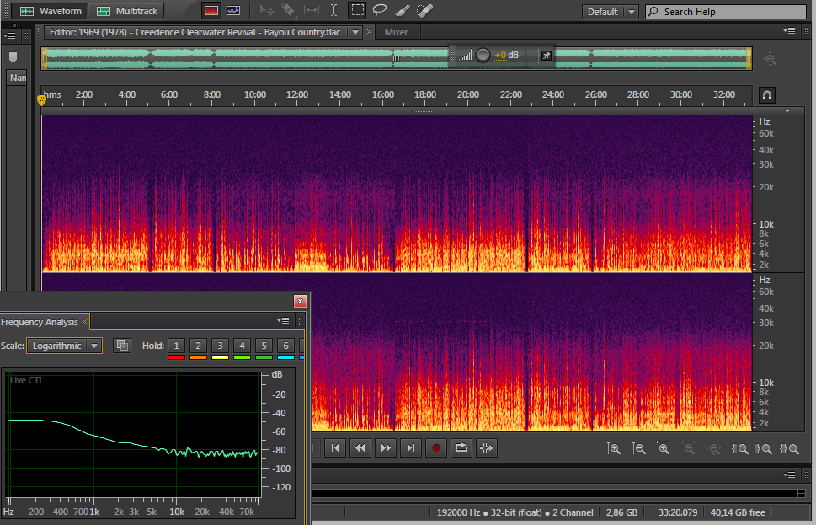Screen dimensions: 816x525
Task: Toggle Hold button 1
Action: [x=176, y=346]
